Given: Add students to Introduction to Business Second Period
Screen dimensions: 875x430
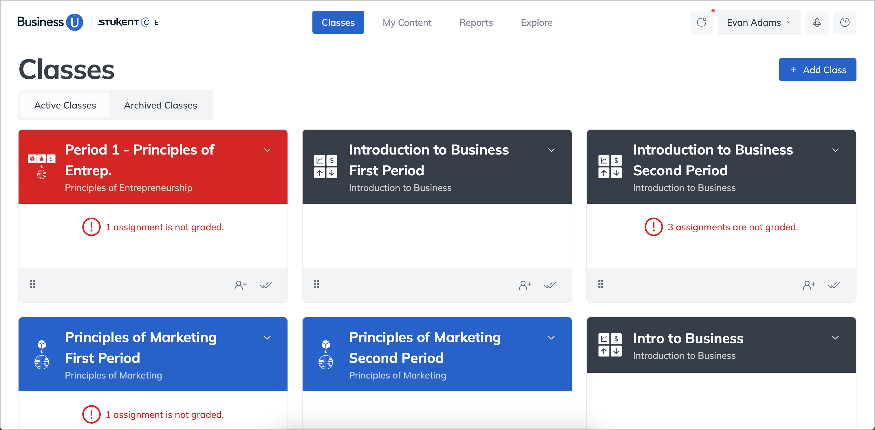Looking at the screenshot, I should [x=809, y=285].
